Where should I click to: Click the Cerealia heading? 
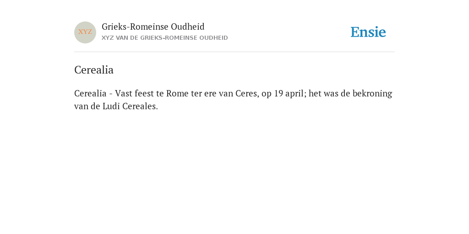pos(94,70)
